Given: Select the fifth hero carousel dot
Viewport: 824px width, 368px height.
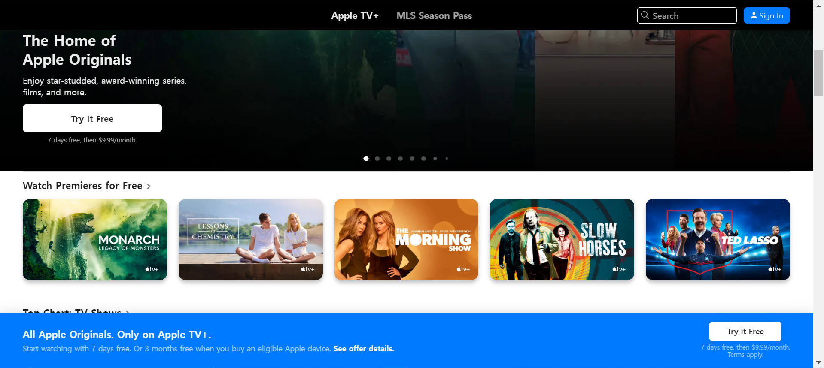Looking at the screenshot, I should 412,159.
